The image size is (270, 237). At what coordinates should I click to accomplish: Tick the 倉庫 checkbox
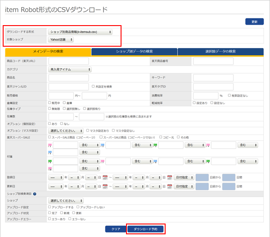[x=64, y=103]
